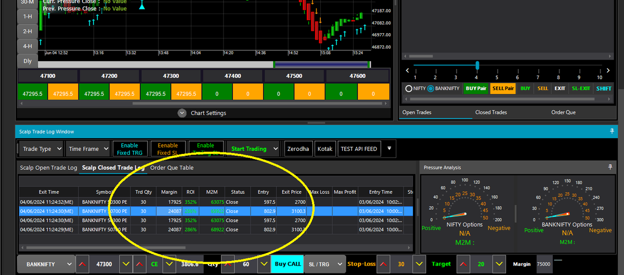Switch to Order Que Table tab
The image size is (624, 275).
(172, 167)
